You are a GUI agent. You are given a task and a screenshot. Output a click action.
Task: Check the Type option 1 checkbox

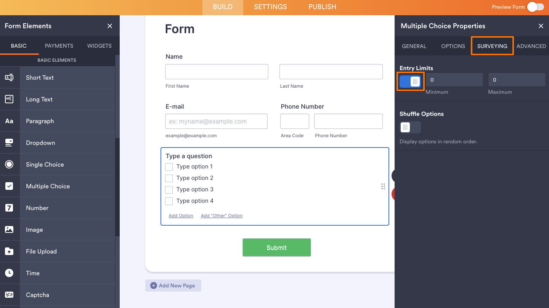(169, 167)
